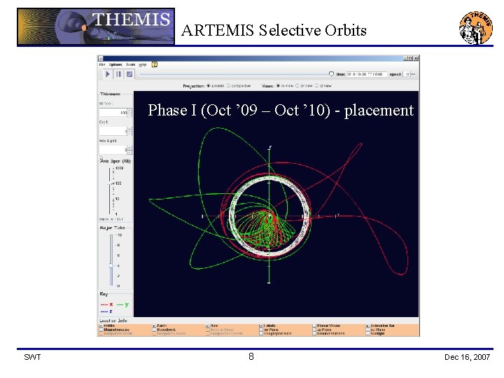The height and width of the screenshot is (378, 504).
Task: Choose the xz view radio button
Action: pos(316,86)
